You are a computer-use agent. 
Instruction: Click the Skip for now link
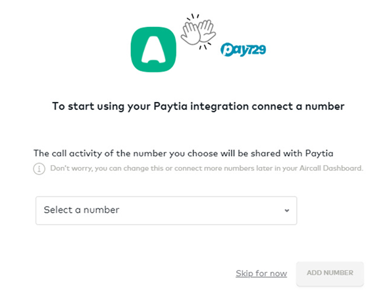(x=261, y=273)
